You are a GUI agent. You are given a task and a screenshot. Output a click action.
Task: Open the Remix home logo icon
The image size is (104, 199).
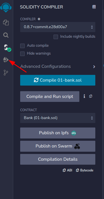(x=6, y=8)
